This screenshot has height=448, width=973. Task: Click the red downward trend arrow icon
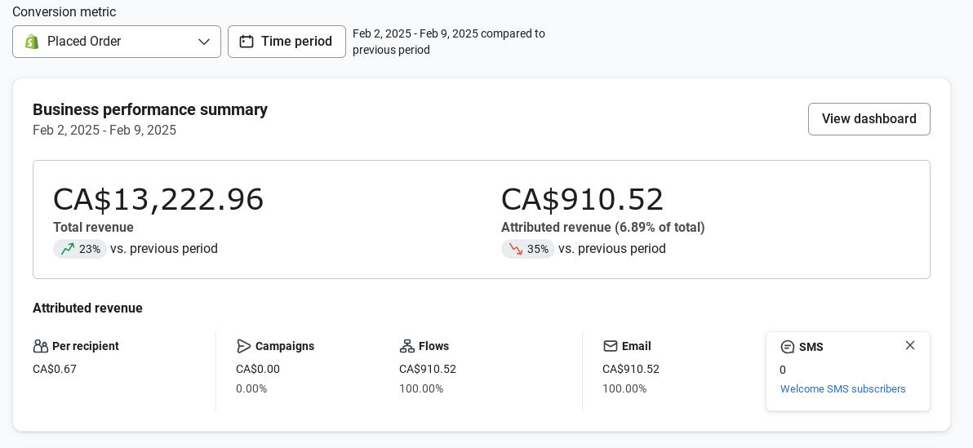tap(516, 249)
